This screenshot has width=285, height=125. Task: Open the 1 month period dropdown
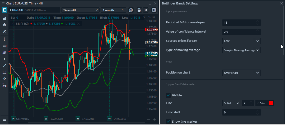pos(113,10)
